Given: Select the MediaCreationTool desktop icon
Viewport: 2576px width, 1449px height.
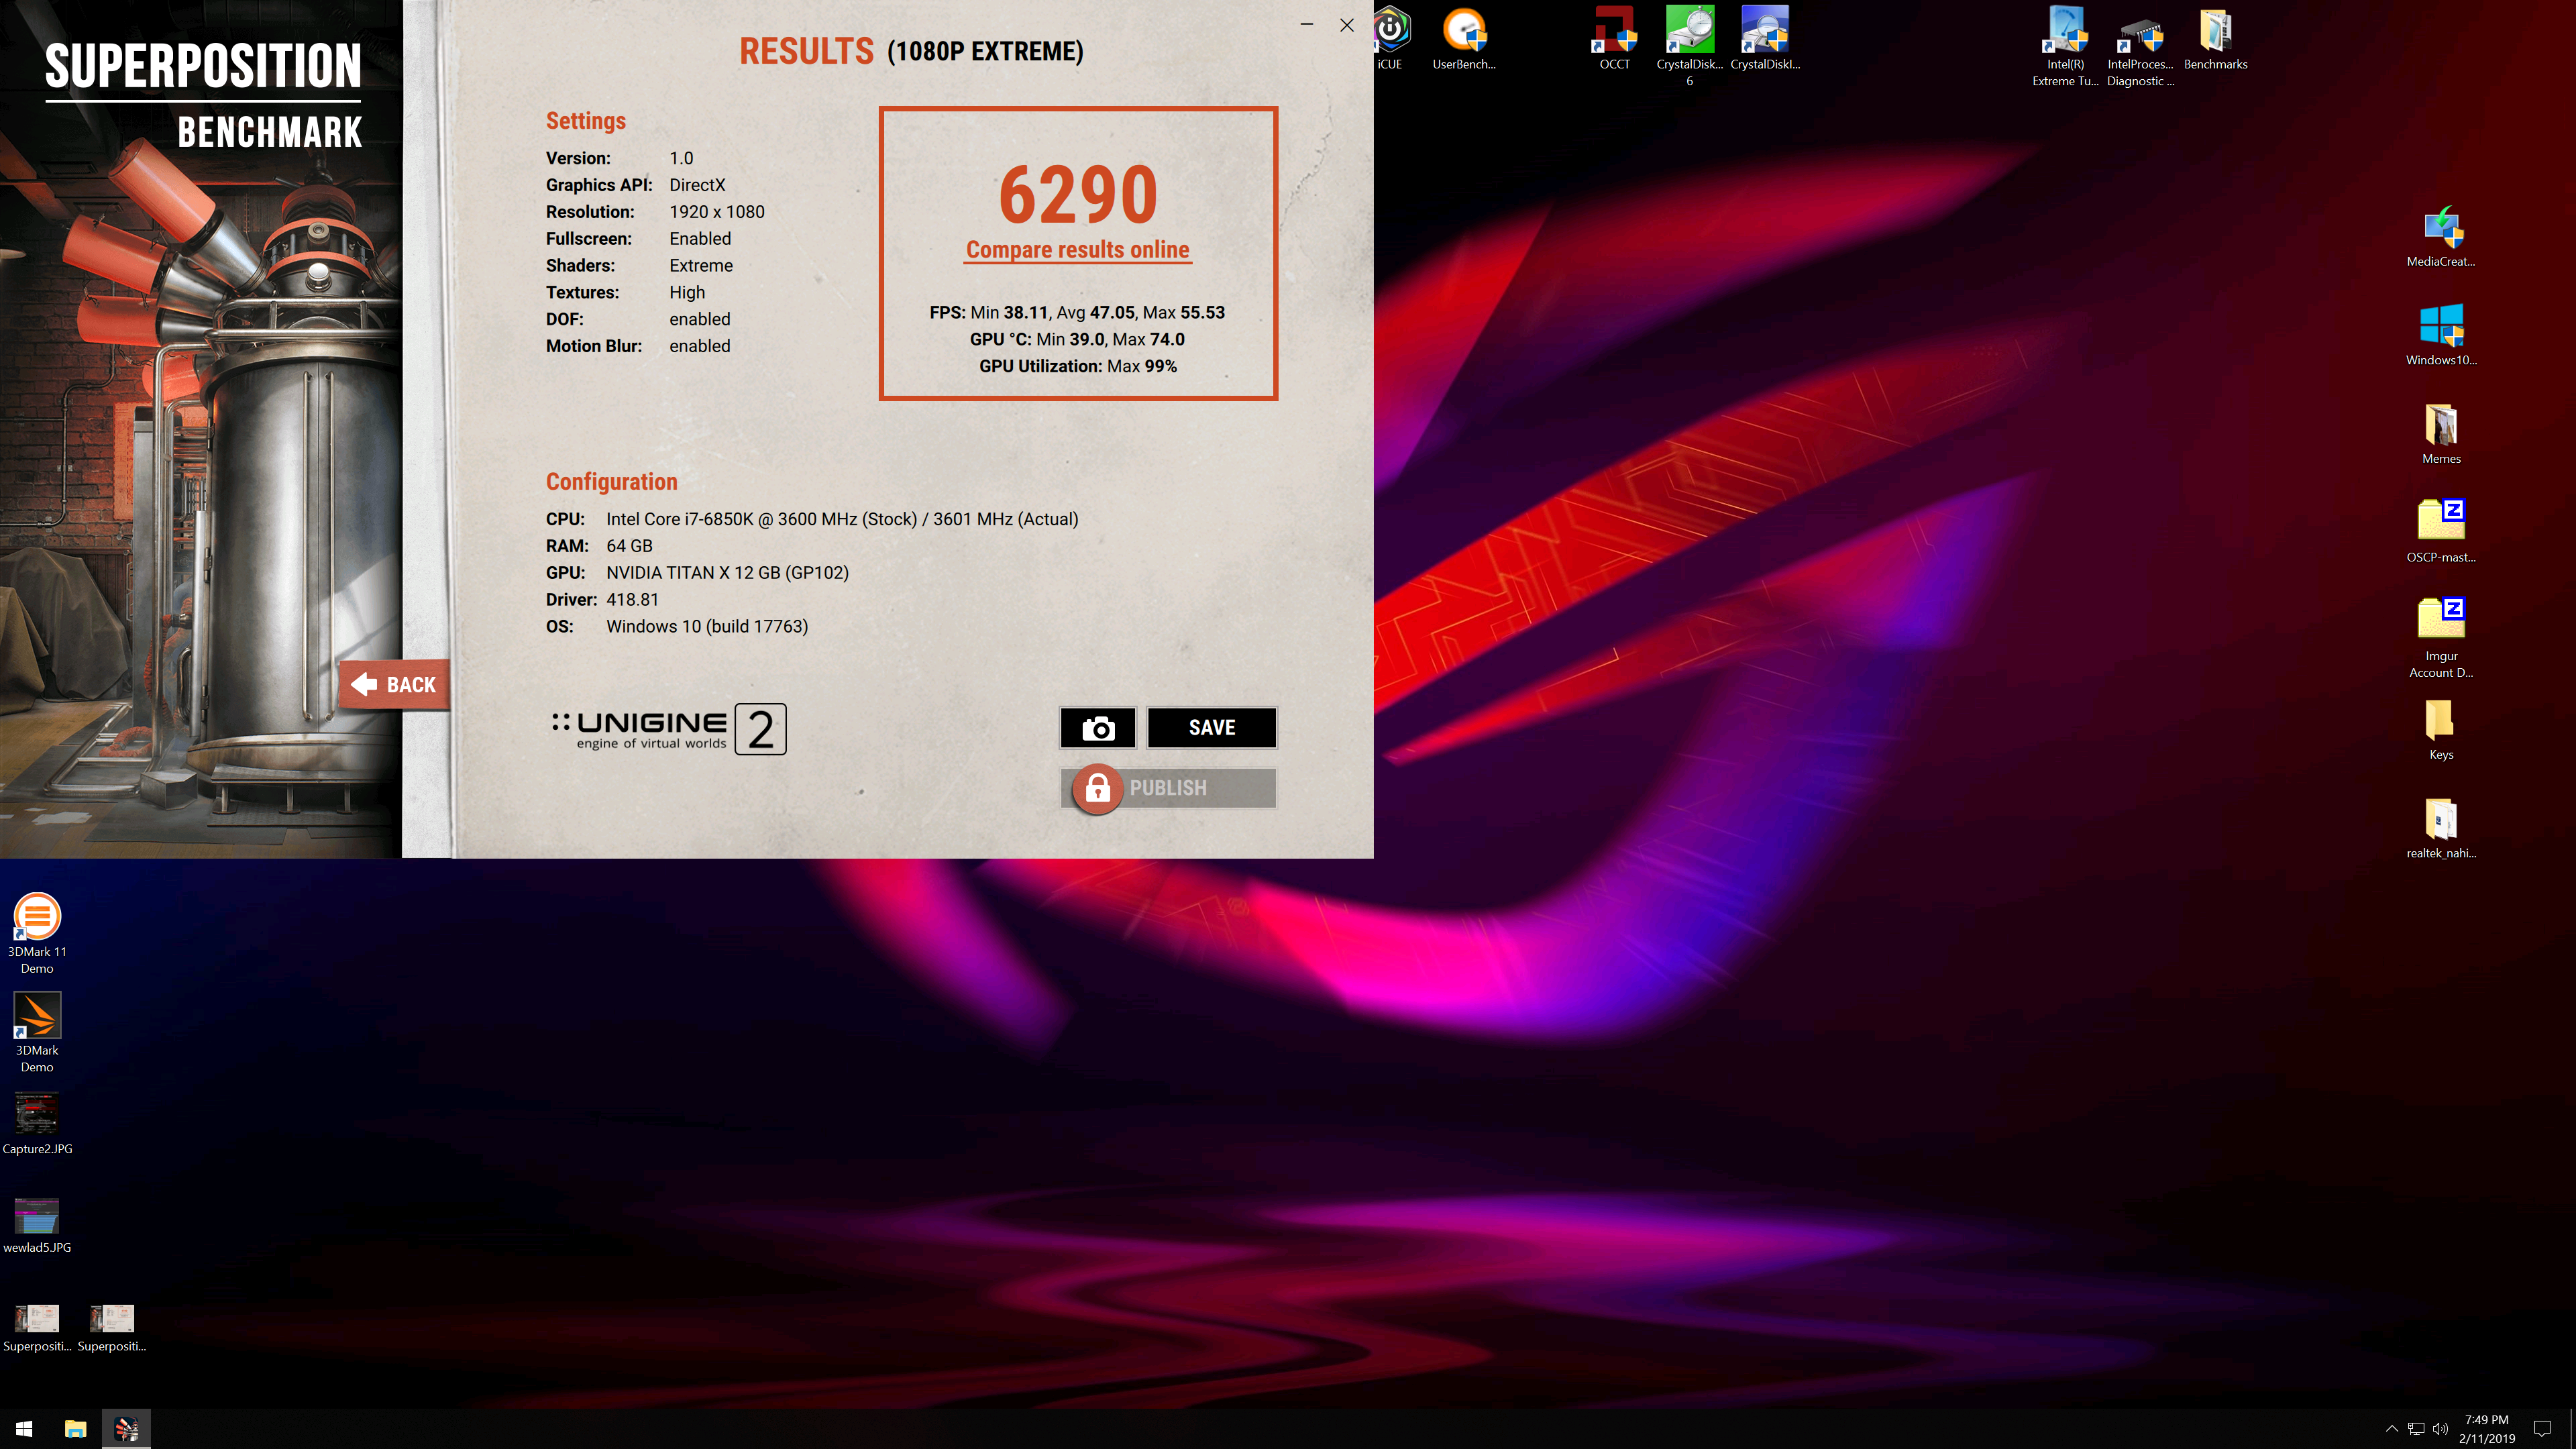Looking at the screenshot, I should (2441, 236).
